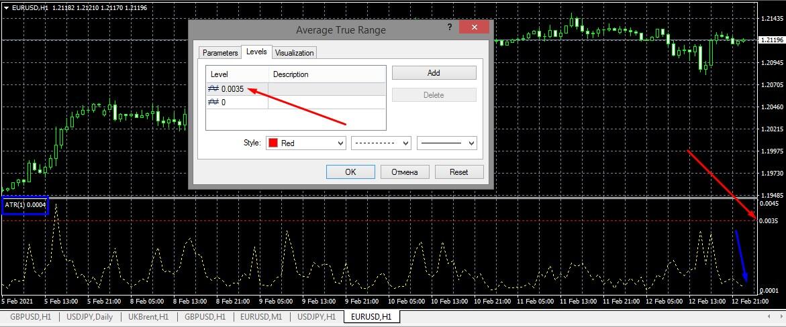786x327 pixels.
Task: Open the UKBrent,H1 chart tab
Action: click(150, 316)
